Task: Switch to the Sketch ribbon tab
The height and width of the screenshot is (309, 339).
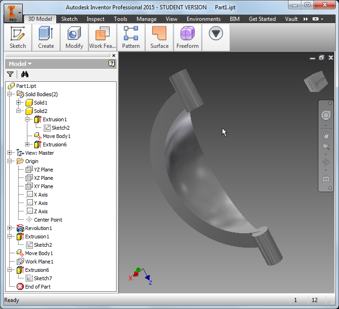Action: 69,19
